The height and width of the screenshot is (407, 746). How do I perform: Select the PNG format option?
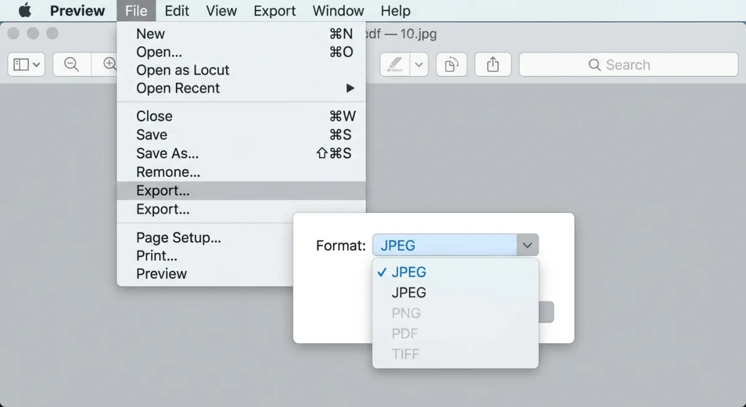455,313
